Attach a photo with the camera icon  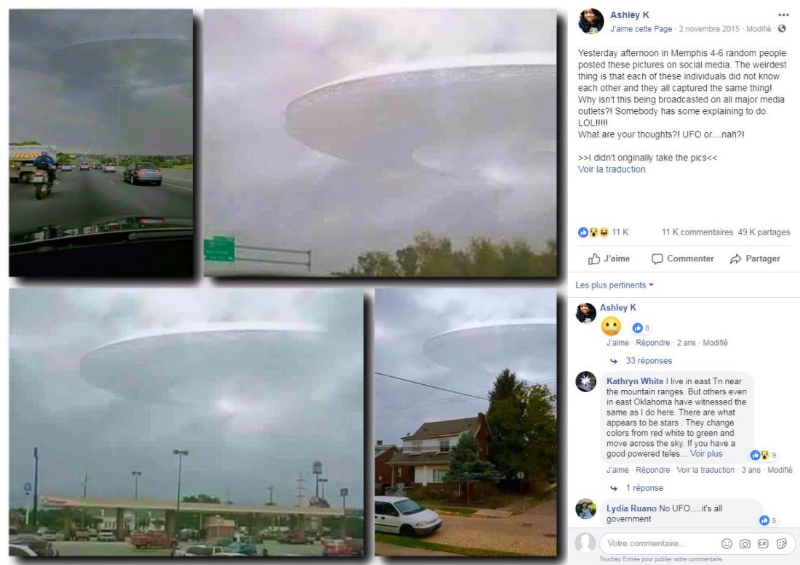pos(745,544)
